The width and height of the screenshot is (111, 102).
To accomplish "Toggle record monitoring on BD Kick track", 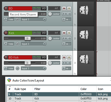I will [x=64, y=68].
